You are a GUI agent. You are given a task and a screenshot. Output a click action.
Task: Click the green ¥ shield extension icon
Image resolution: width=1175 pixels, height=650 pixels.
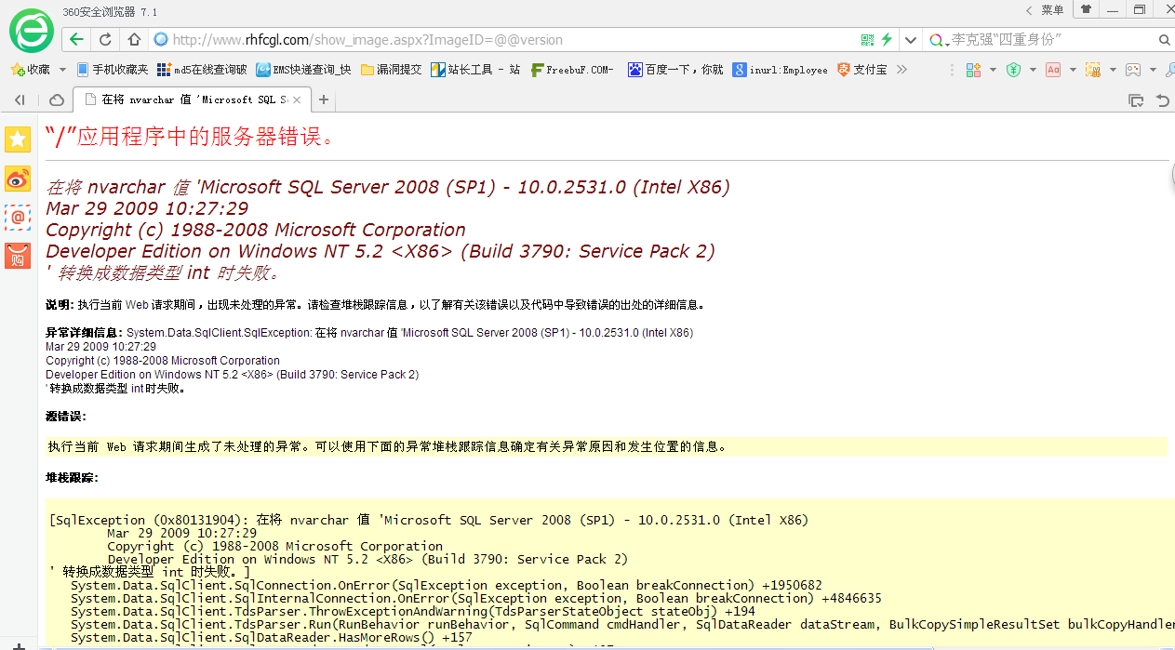1013,70
